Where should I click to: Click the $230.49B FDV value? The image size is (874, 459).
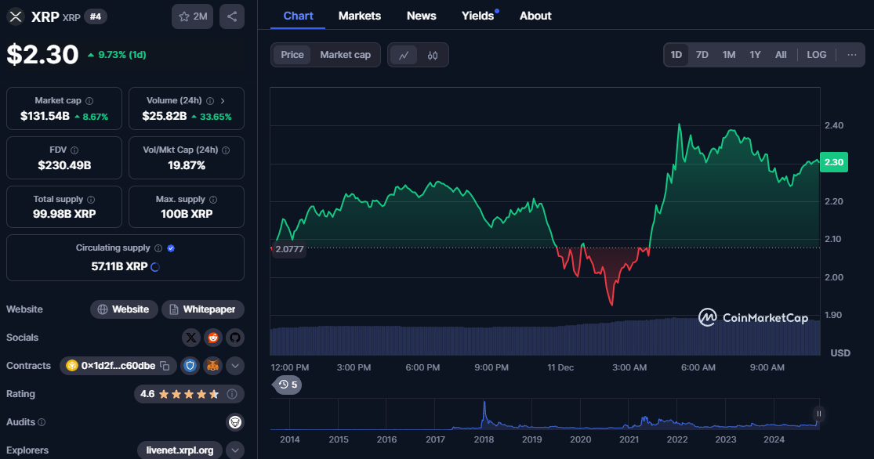pyautogui.click(x=64, y=165)
